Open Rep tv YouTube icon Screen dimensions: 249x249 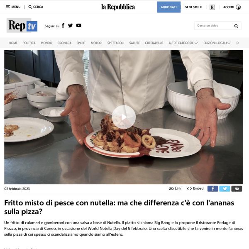point(79,25)
